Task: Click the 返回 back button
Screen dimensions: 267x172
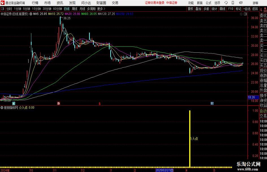Action: 255,9
